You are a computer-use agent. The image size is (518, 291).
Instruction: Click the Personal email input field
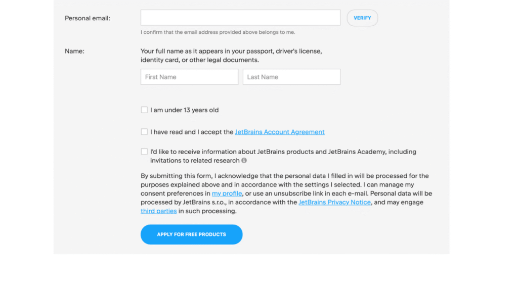click(240, 18)
